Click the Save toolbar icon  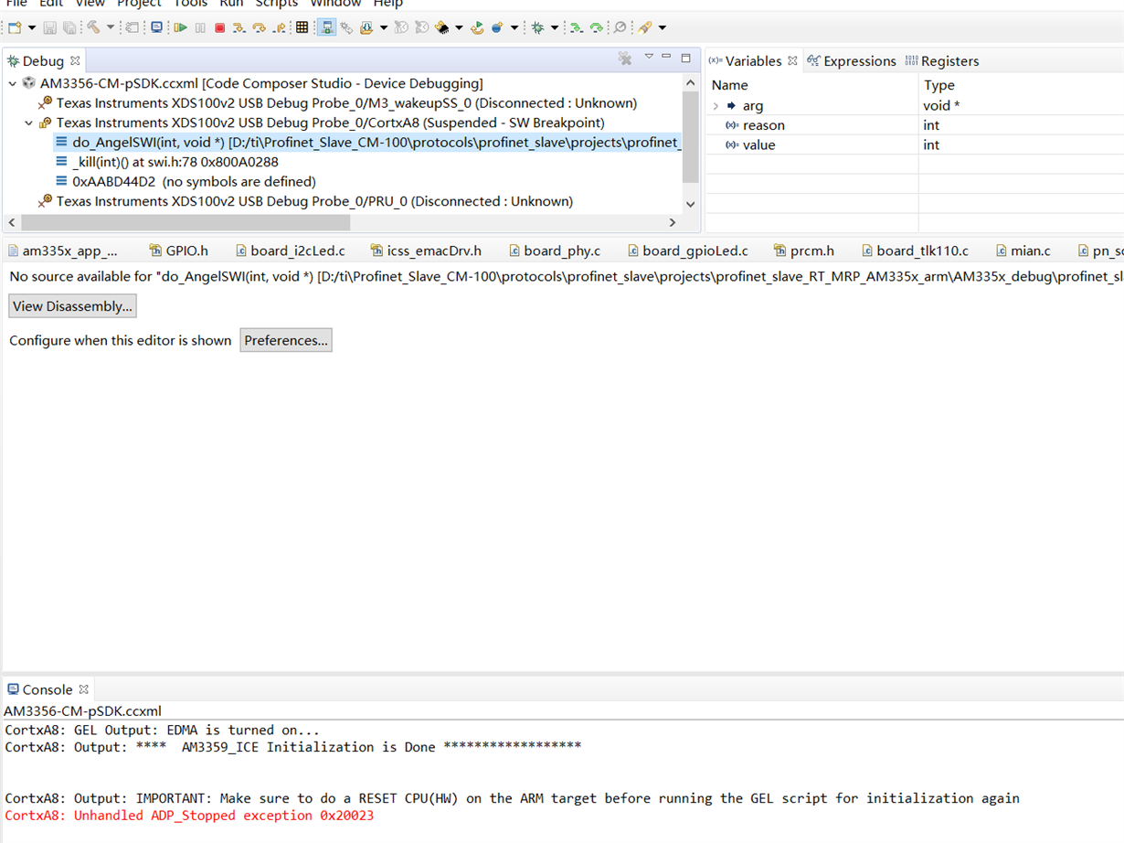pyautogui.click(x=49, y=27)
